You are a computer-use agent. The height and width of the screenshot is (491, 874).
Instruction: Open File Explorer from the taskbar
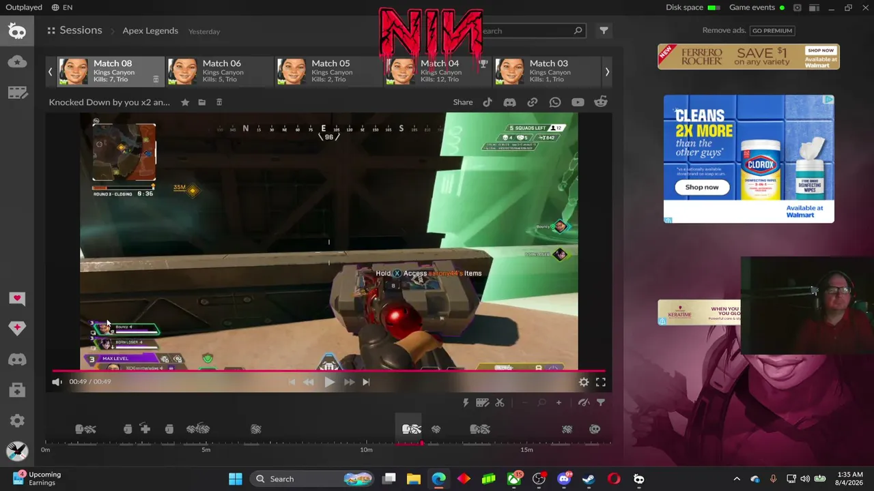click(414, 479)
